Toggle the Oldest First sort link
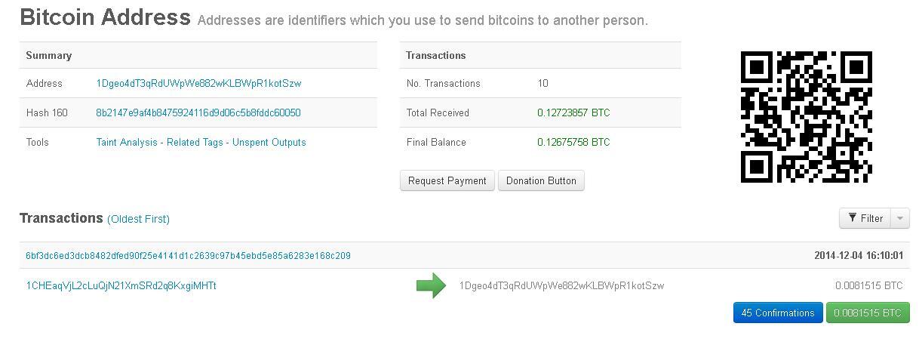The image size is (919, 345). click(x=138, y=219)
